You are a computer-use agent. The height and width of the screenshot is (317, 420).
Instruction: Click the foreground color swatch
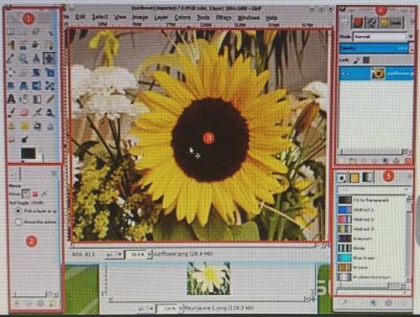[x=29, y=153]
